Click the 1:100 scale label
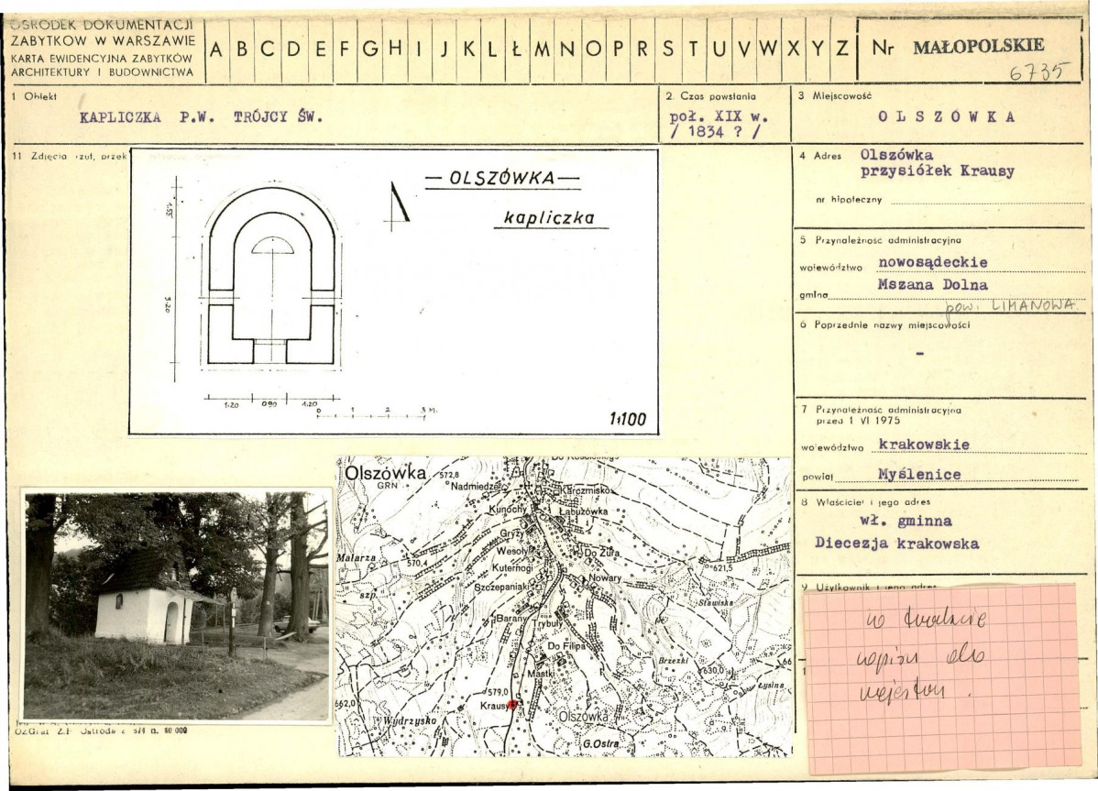 tap(628, 419)
